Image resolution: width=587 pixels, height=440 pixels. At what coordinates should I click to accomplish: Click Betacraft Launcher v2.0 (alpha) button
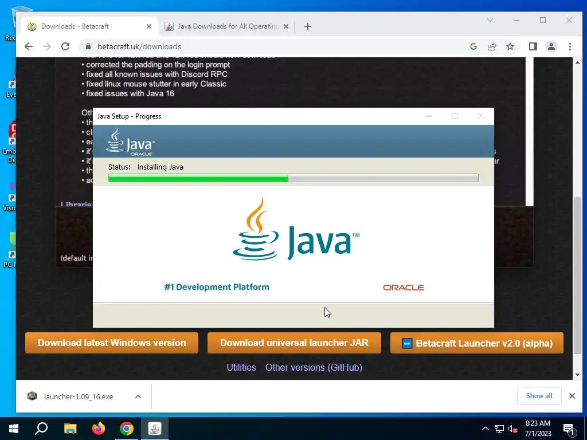point(476,343)
